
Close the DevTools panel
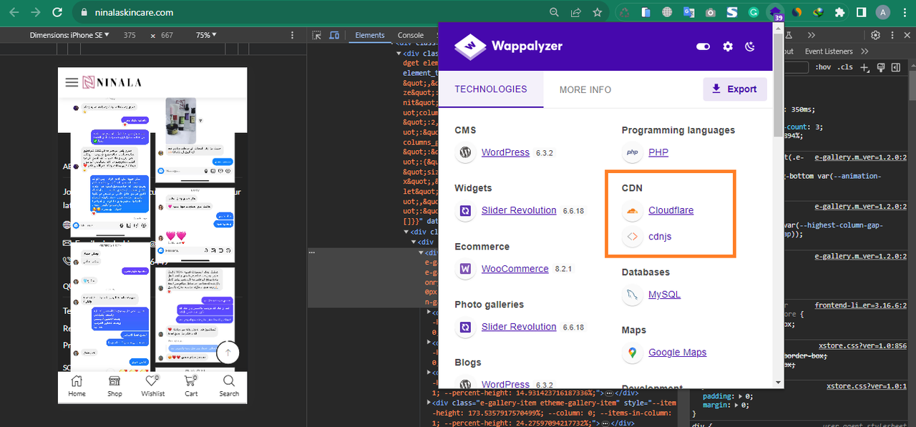906,35
